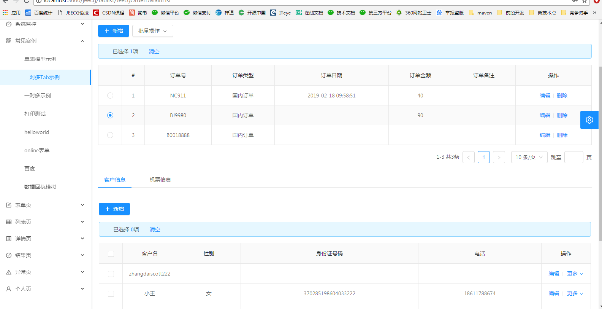Open the 简书 bookmark
Screen dimensions: 602x309
pyautogui.click(x=138, y=13)
